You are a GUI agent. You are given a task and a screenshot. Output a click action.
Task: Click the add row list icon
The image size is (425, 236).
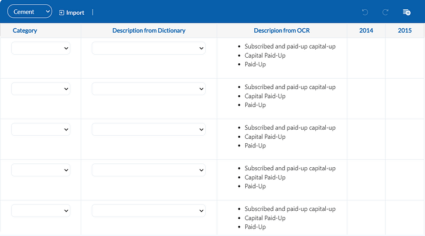(407, 12)
